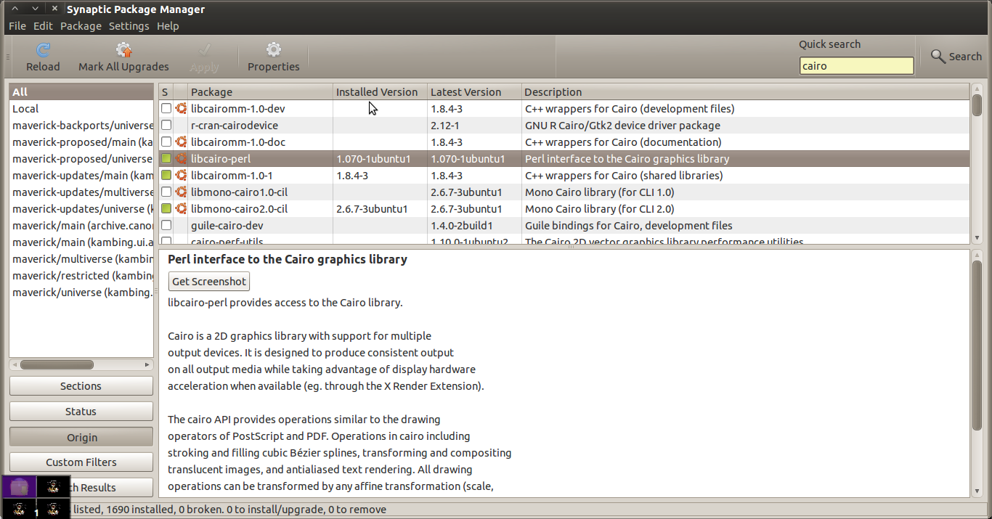The image size is (992, 519).
Task: Sort by Description column header
Action: [x=745, y=92]
